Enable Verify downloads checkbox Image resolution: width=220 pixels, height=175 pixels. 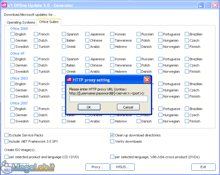[112, 141]
